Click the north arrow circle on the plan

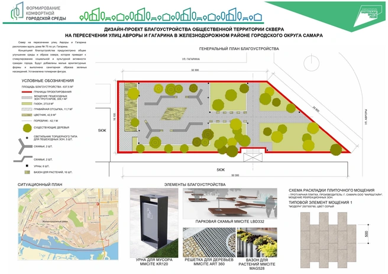tap(311, 63)
